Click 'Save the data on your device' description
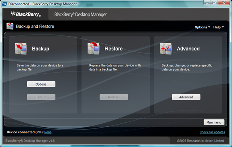Image resolution: width=232 pixels, height=147 pixels. [x=40, y=68]
